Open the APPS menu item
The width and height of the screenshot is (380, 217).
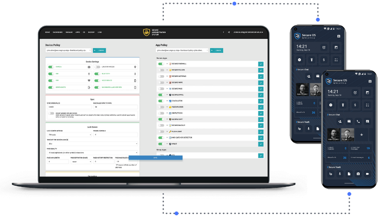(78, 32)
